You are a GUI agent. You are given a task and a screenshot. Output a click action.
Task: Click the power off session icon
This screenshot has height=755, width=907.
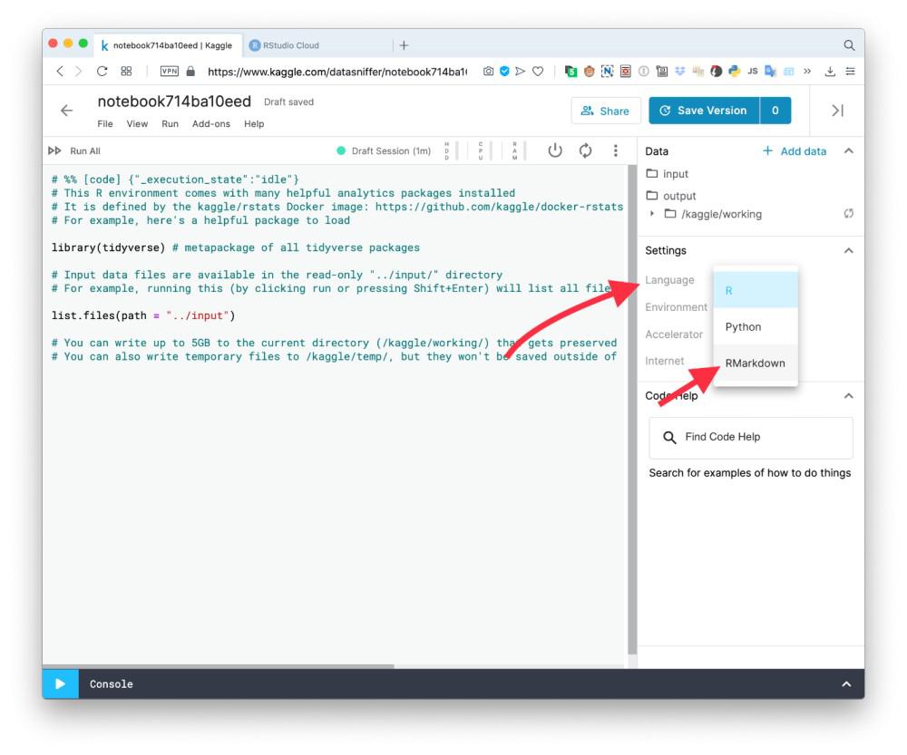pos(555,150)
